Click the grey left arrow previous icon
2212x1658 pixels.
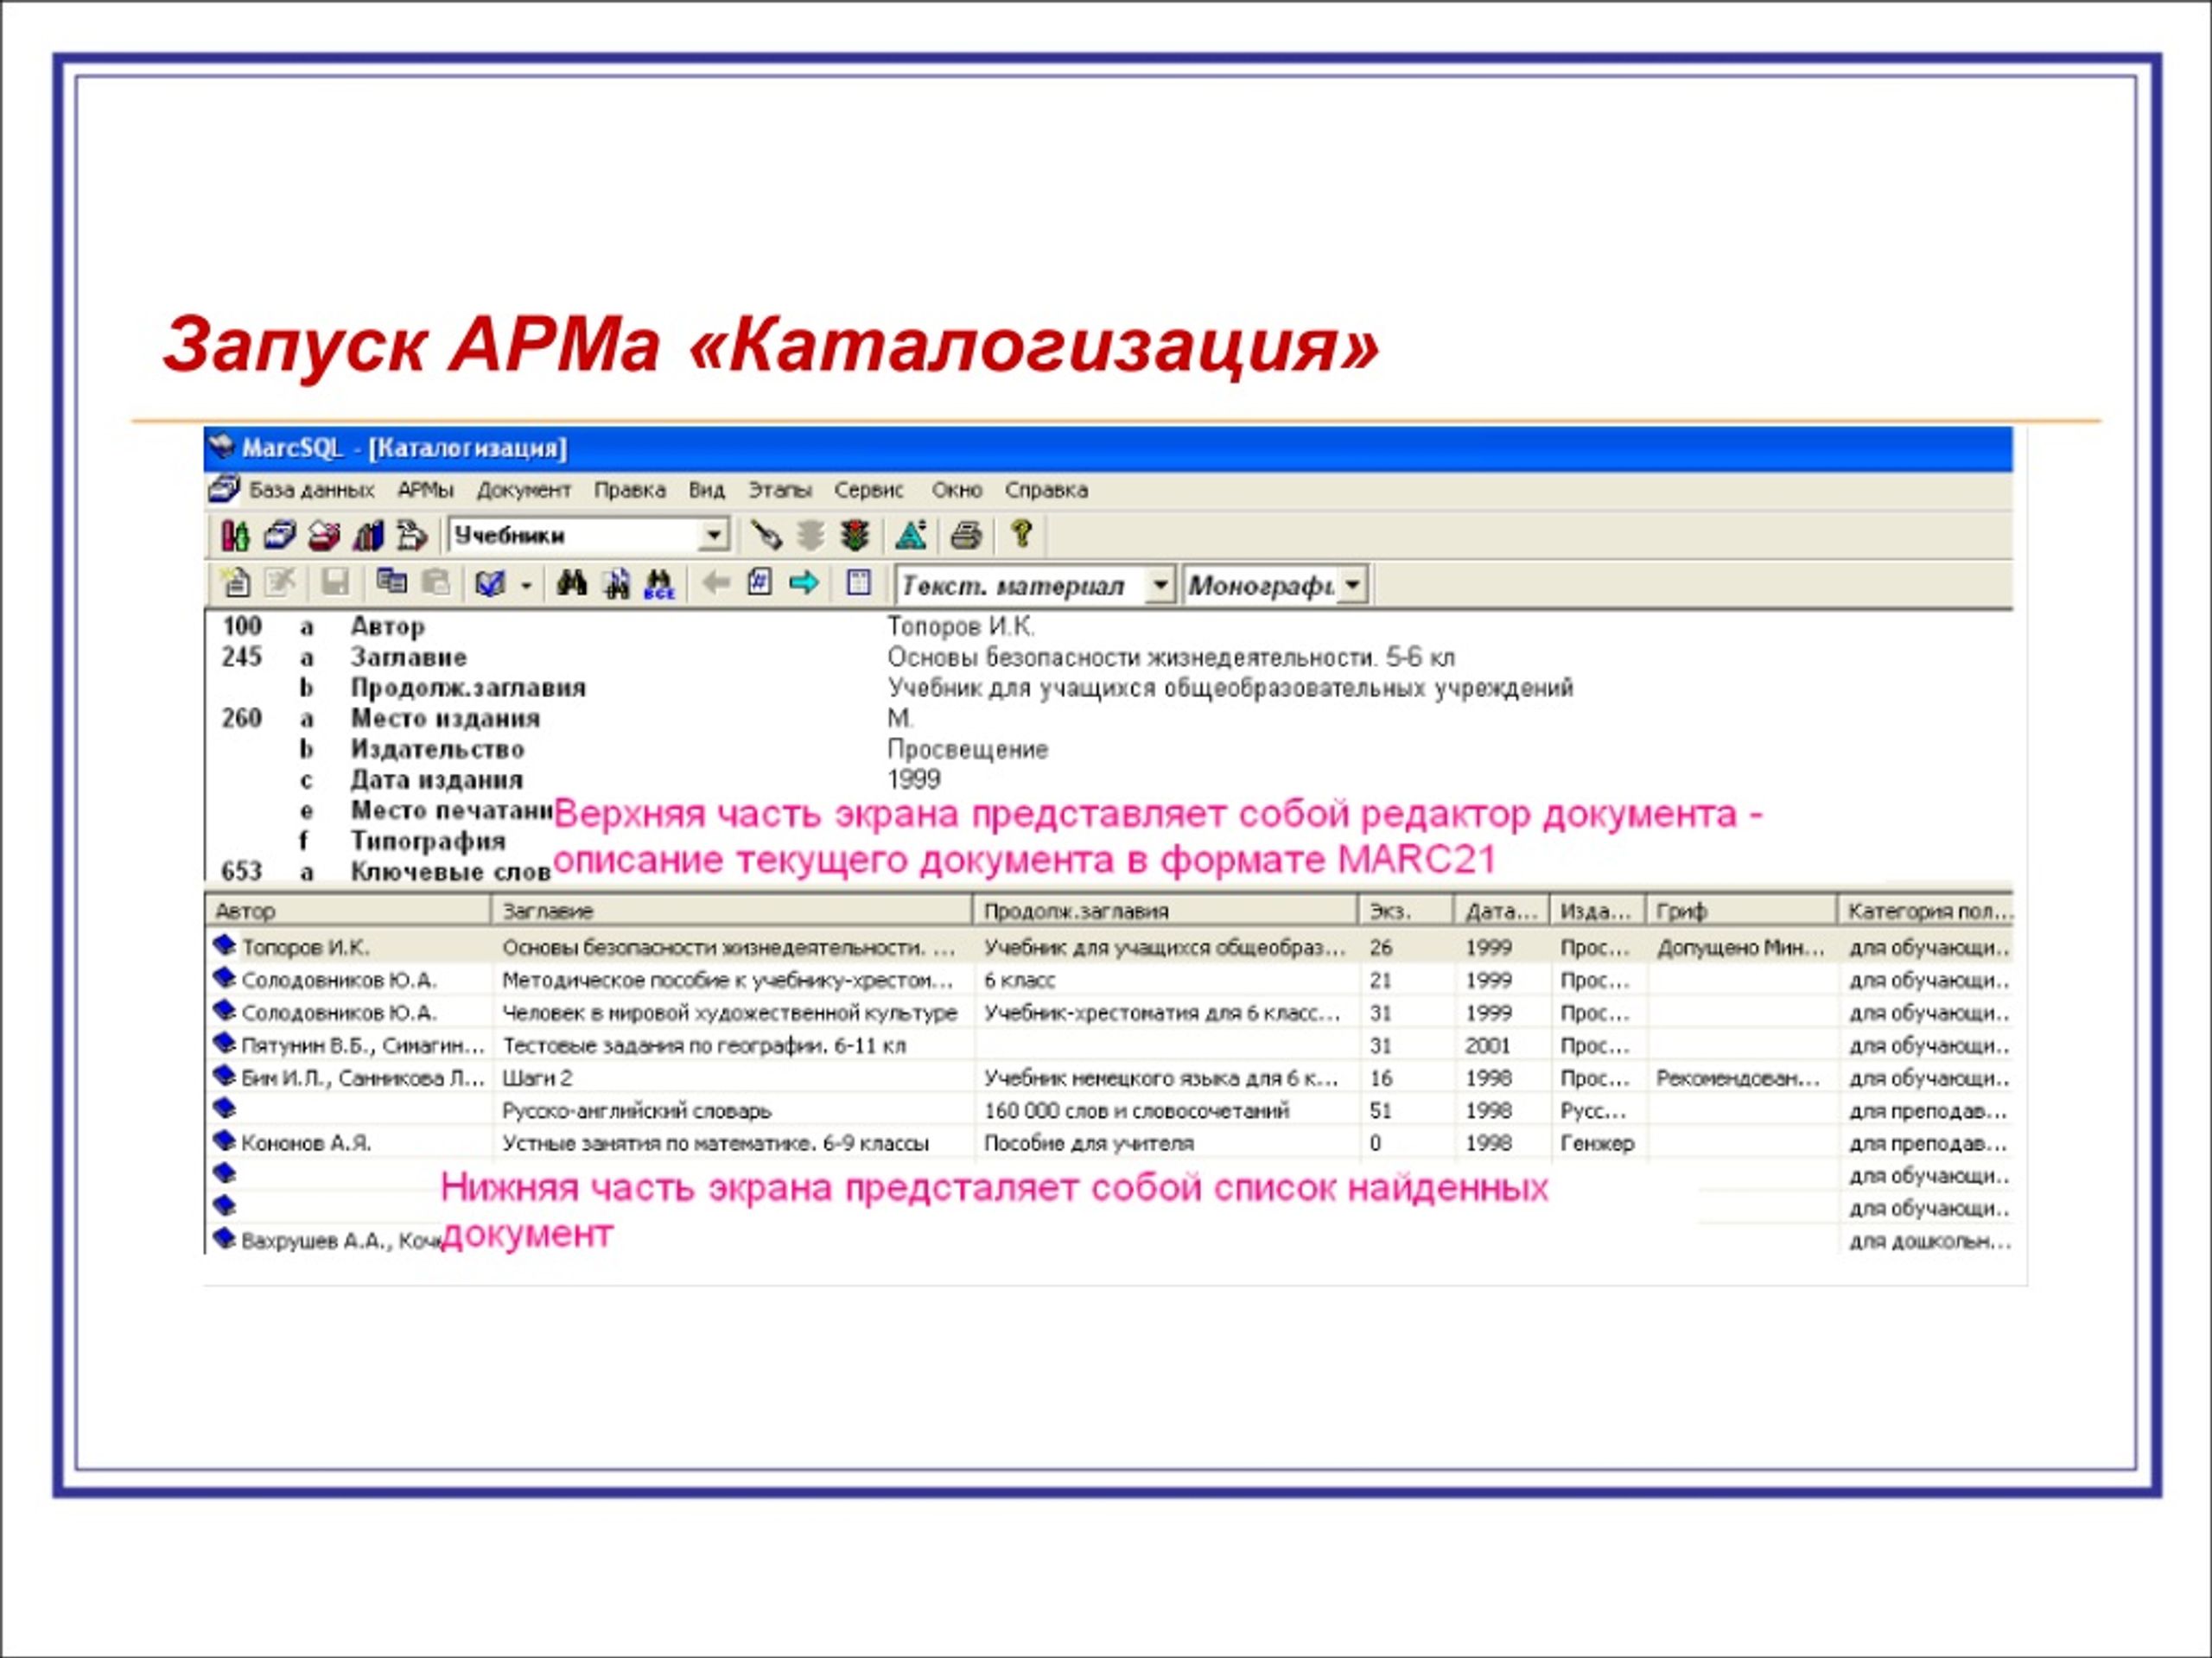715,583
